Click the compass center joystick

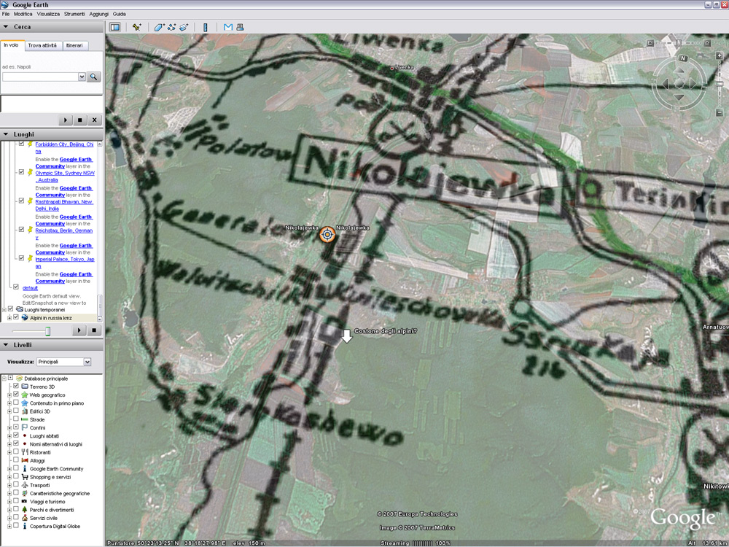point(679,84)
